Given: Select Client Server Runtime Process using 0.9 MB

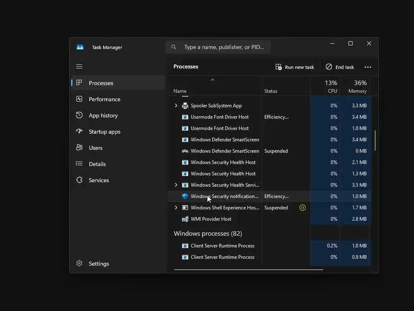Looking at the screenshot, I should 269,257.
